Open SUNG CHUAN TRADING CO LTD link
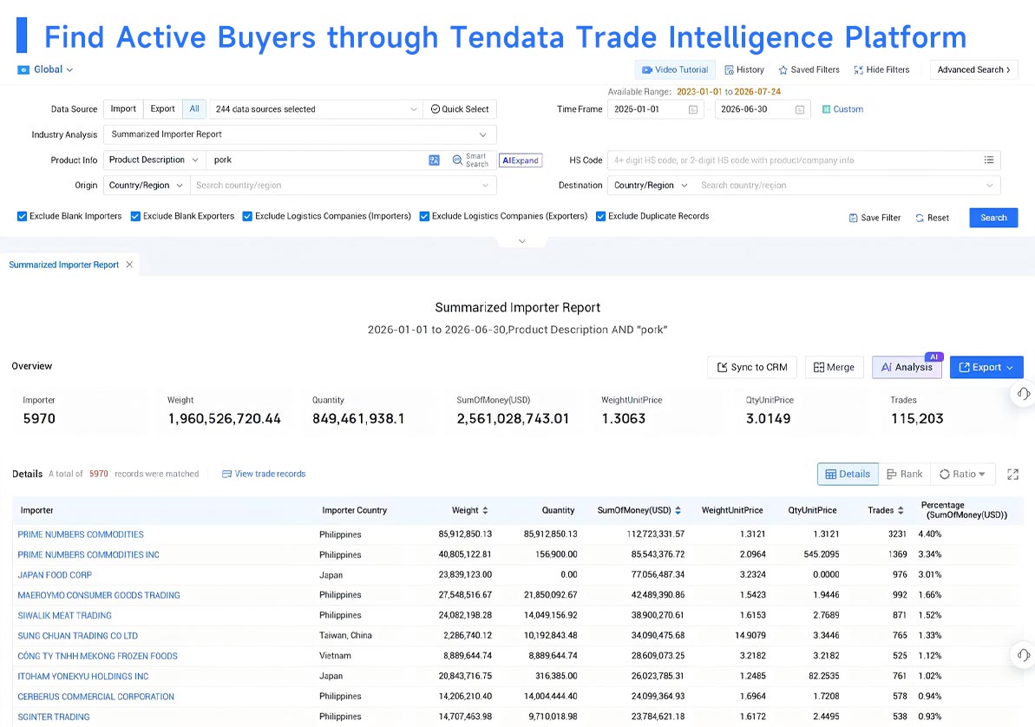The height and width of the screenshot is (727, 1035). coord(78,636)
